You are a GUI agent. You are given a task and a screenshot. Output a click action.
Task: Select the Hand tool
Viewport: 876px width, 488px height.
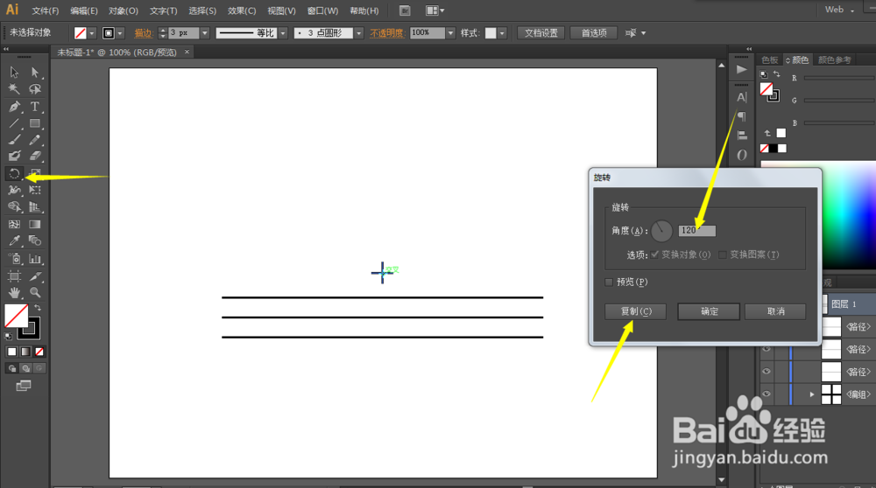tap(14, 292)
